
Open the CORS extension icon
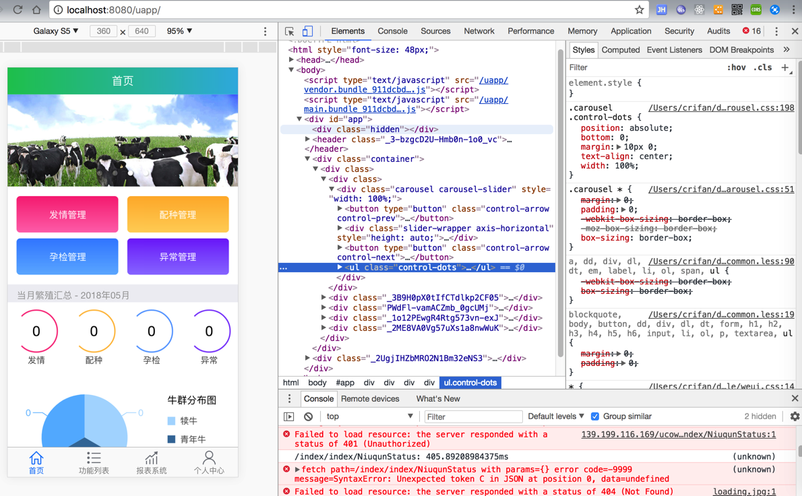tap(756, 9)
